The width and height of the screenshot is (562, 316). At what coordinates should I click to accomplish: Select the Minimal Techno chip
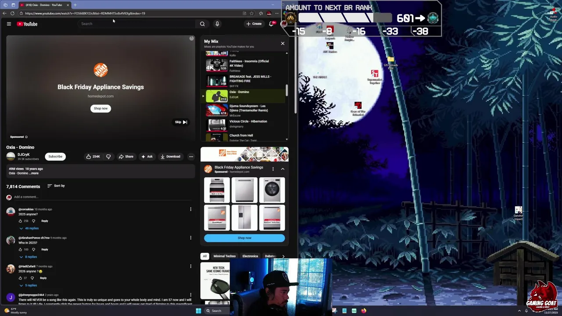point(224,256)
